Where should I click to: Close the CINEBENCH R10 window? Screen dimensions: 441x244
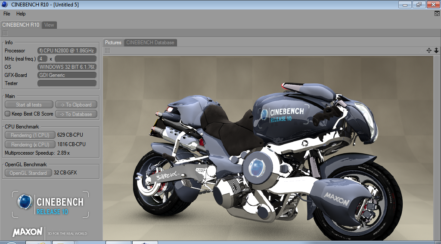433,4
